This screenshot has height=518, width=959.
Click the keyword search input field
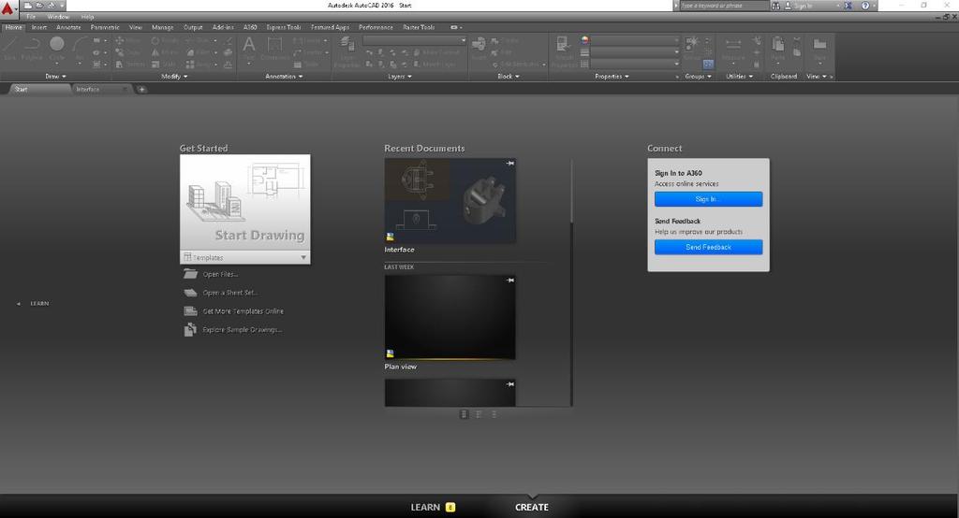coord(724,6)
